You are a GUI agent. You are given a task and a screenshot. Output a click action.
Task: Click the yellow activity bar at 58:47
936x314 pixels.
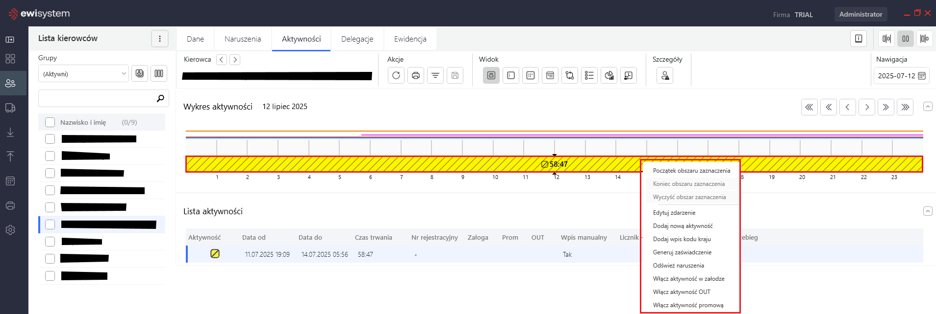pos(392,164)
